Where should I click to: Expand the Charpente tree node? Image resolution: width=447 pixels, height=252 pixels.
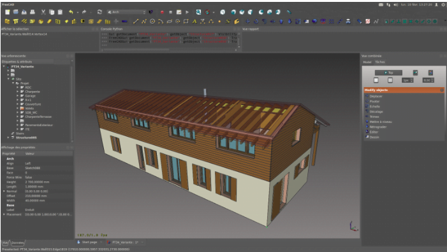[x=17, y=92]
